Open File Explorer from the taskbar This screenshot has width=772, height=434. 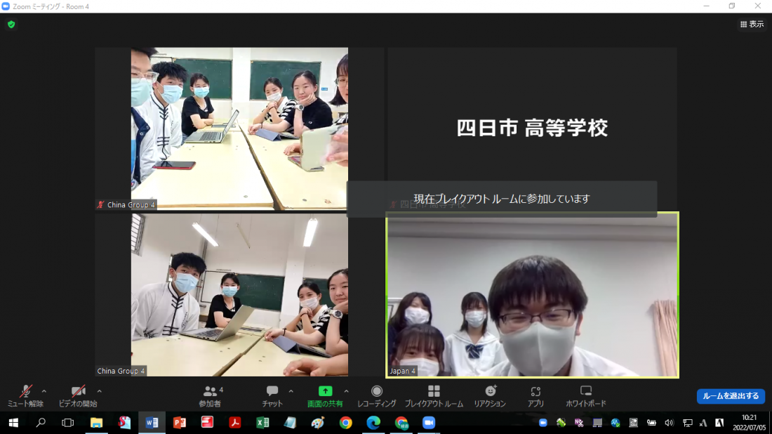(x=96, y=423)
